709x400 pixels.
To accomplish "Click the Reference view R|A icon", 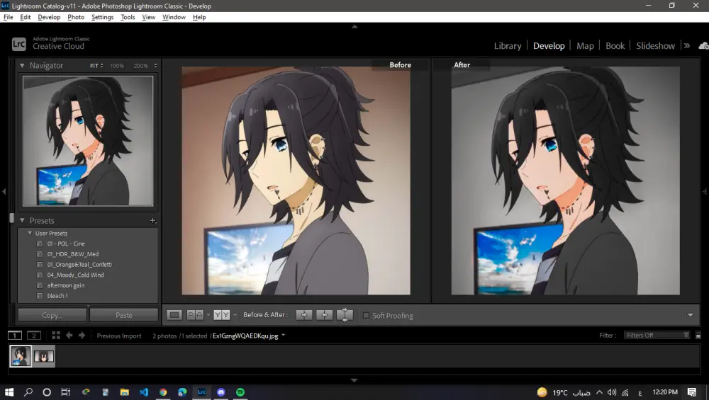I will (195, 315).
